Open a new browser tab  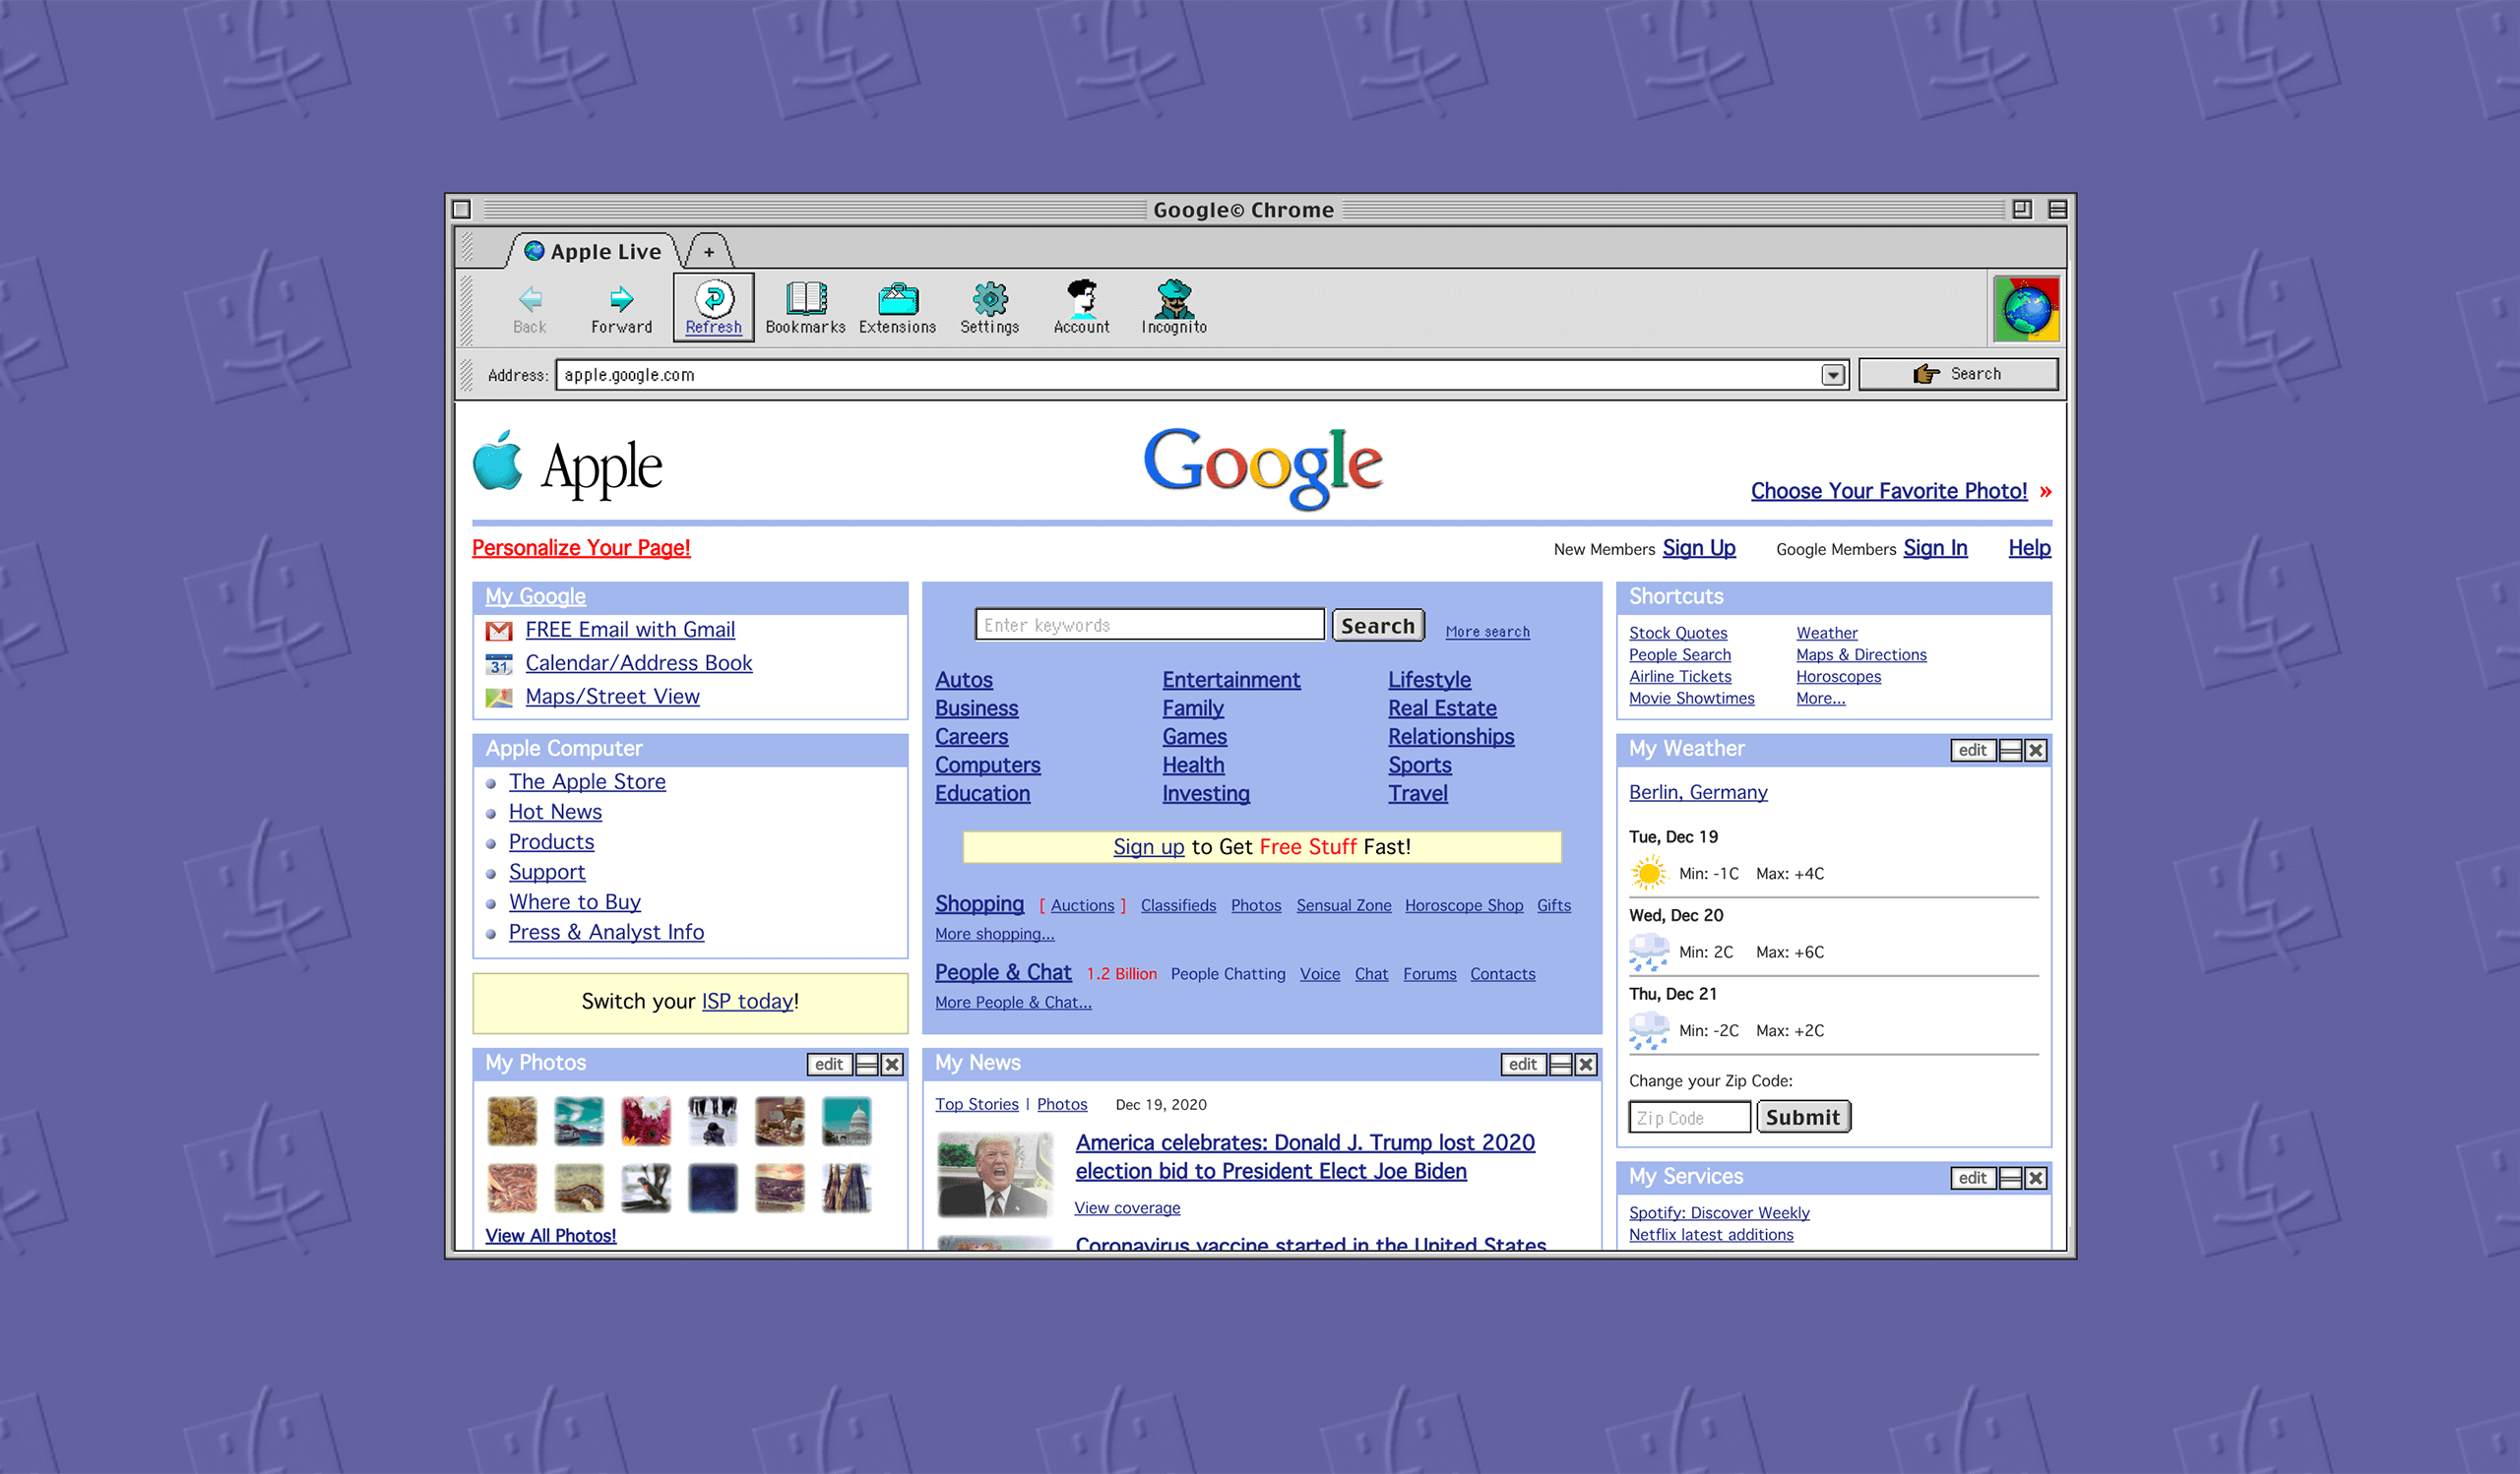coord(708,251)
